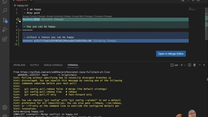Open in Merge Editor button
The width and height of the screenshot is (208, 117).
[x=171, y=54]
